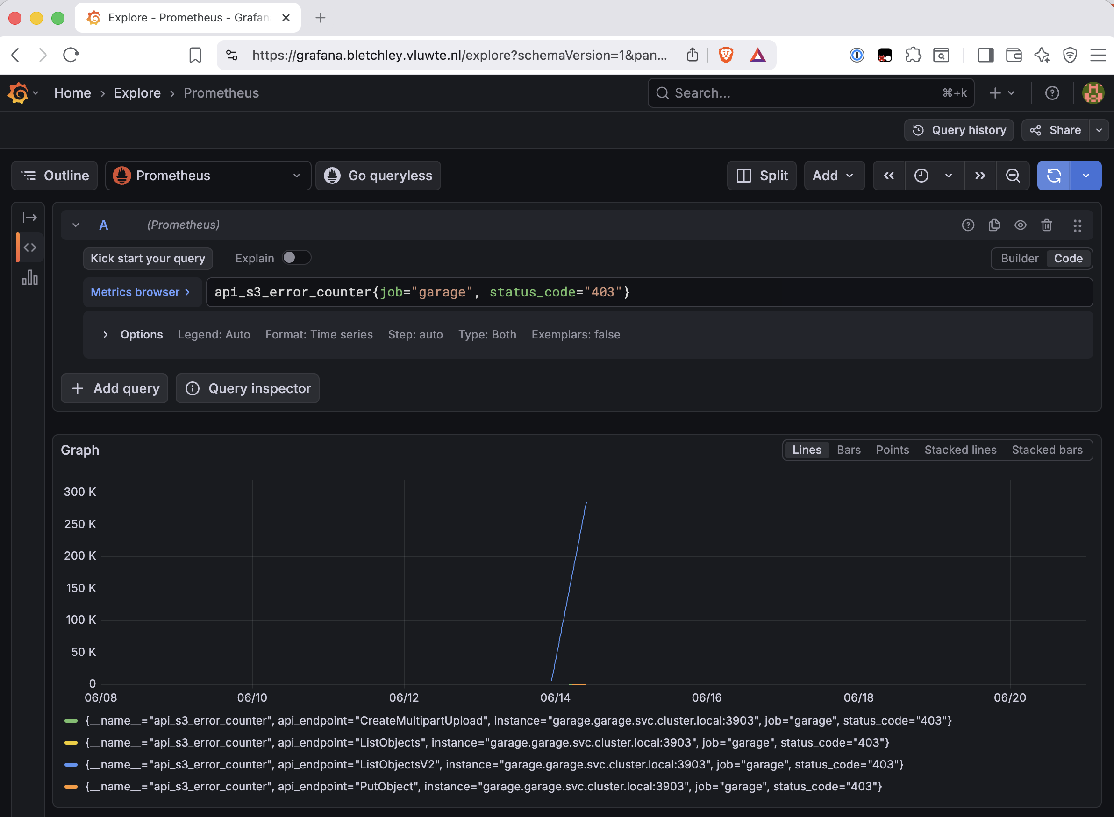This screenshot has height=817, width=1114.
Task: Click Kick start your query
Action: [x=148, y=259]
